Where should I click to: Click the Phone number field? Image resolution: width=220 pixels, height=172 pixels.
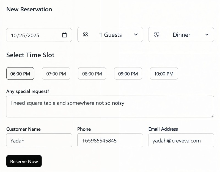tap(110, 140)
